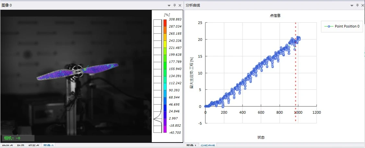This screenshot has width=365, height=148.
Task: Click the propeller hub in image
Action: point(77,71)
